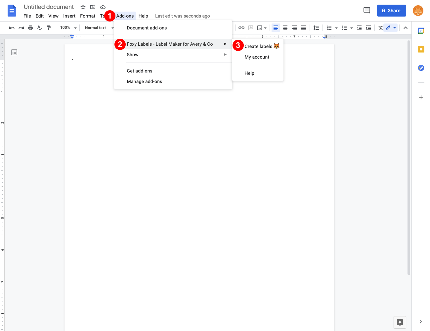Click the Undo icon
The image size is (430, 331).
12,28
